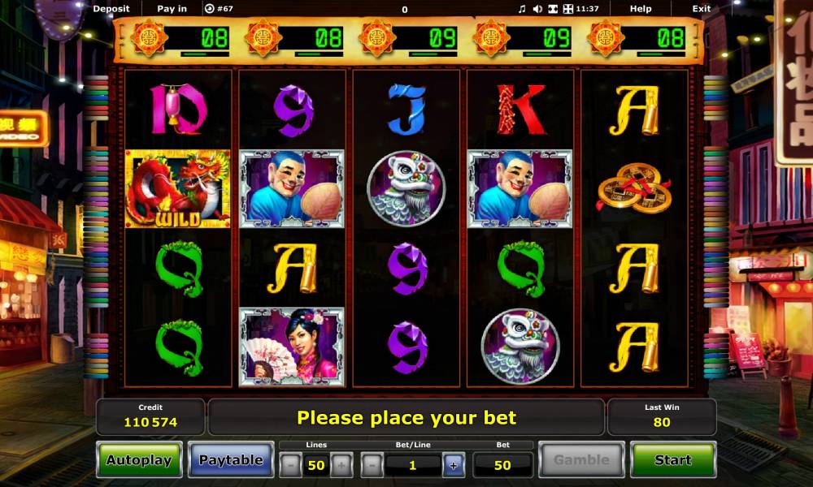Click the first jackpot medallion icon
Image resolution: width=813 pixels, height=487 pixels.
tap(149, 38)
